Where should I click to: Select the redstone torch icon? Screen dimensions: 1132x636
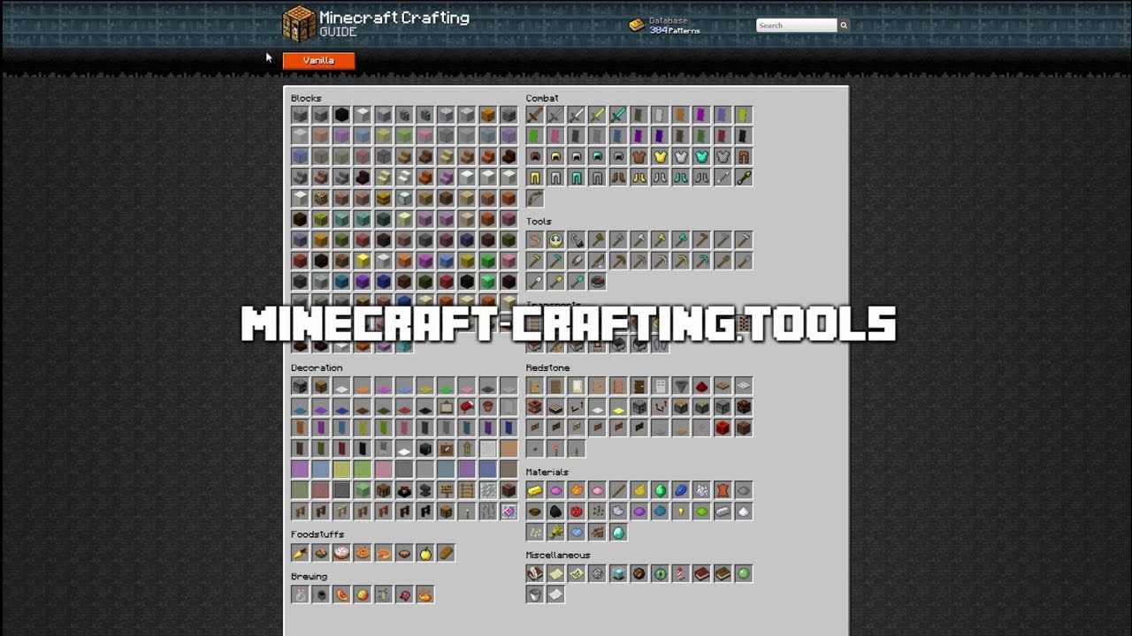555,449
